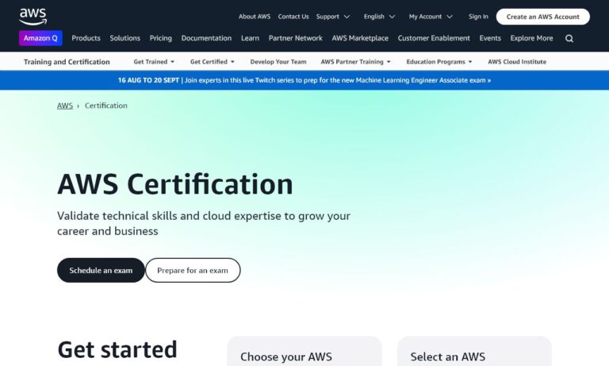Open the English language selector
The width and height of the screenshot is (609, 366).
click(379, 17)
